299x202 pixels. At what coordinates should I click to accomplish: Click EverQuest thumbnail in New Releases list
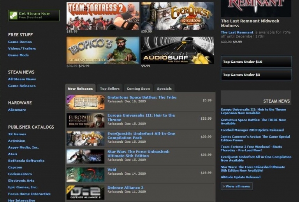85,138
